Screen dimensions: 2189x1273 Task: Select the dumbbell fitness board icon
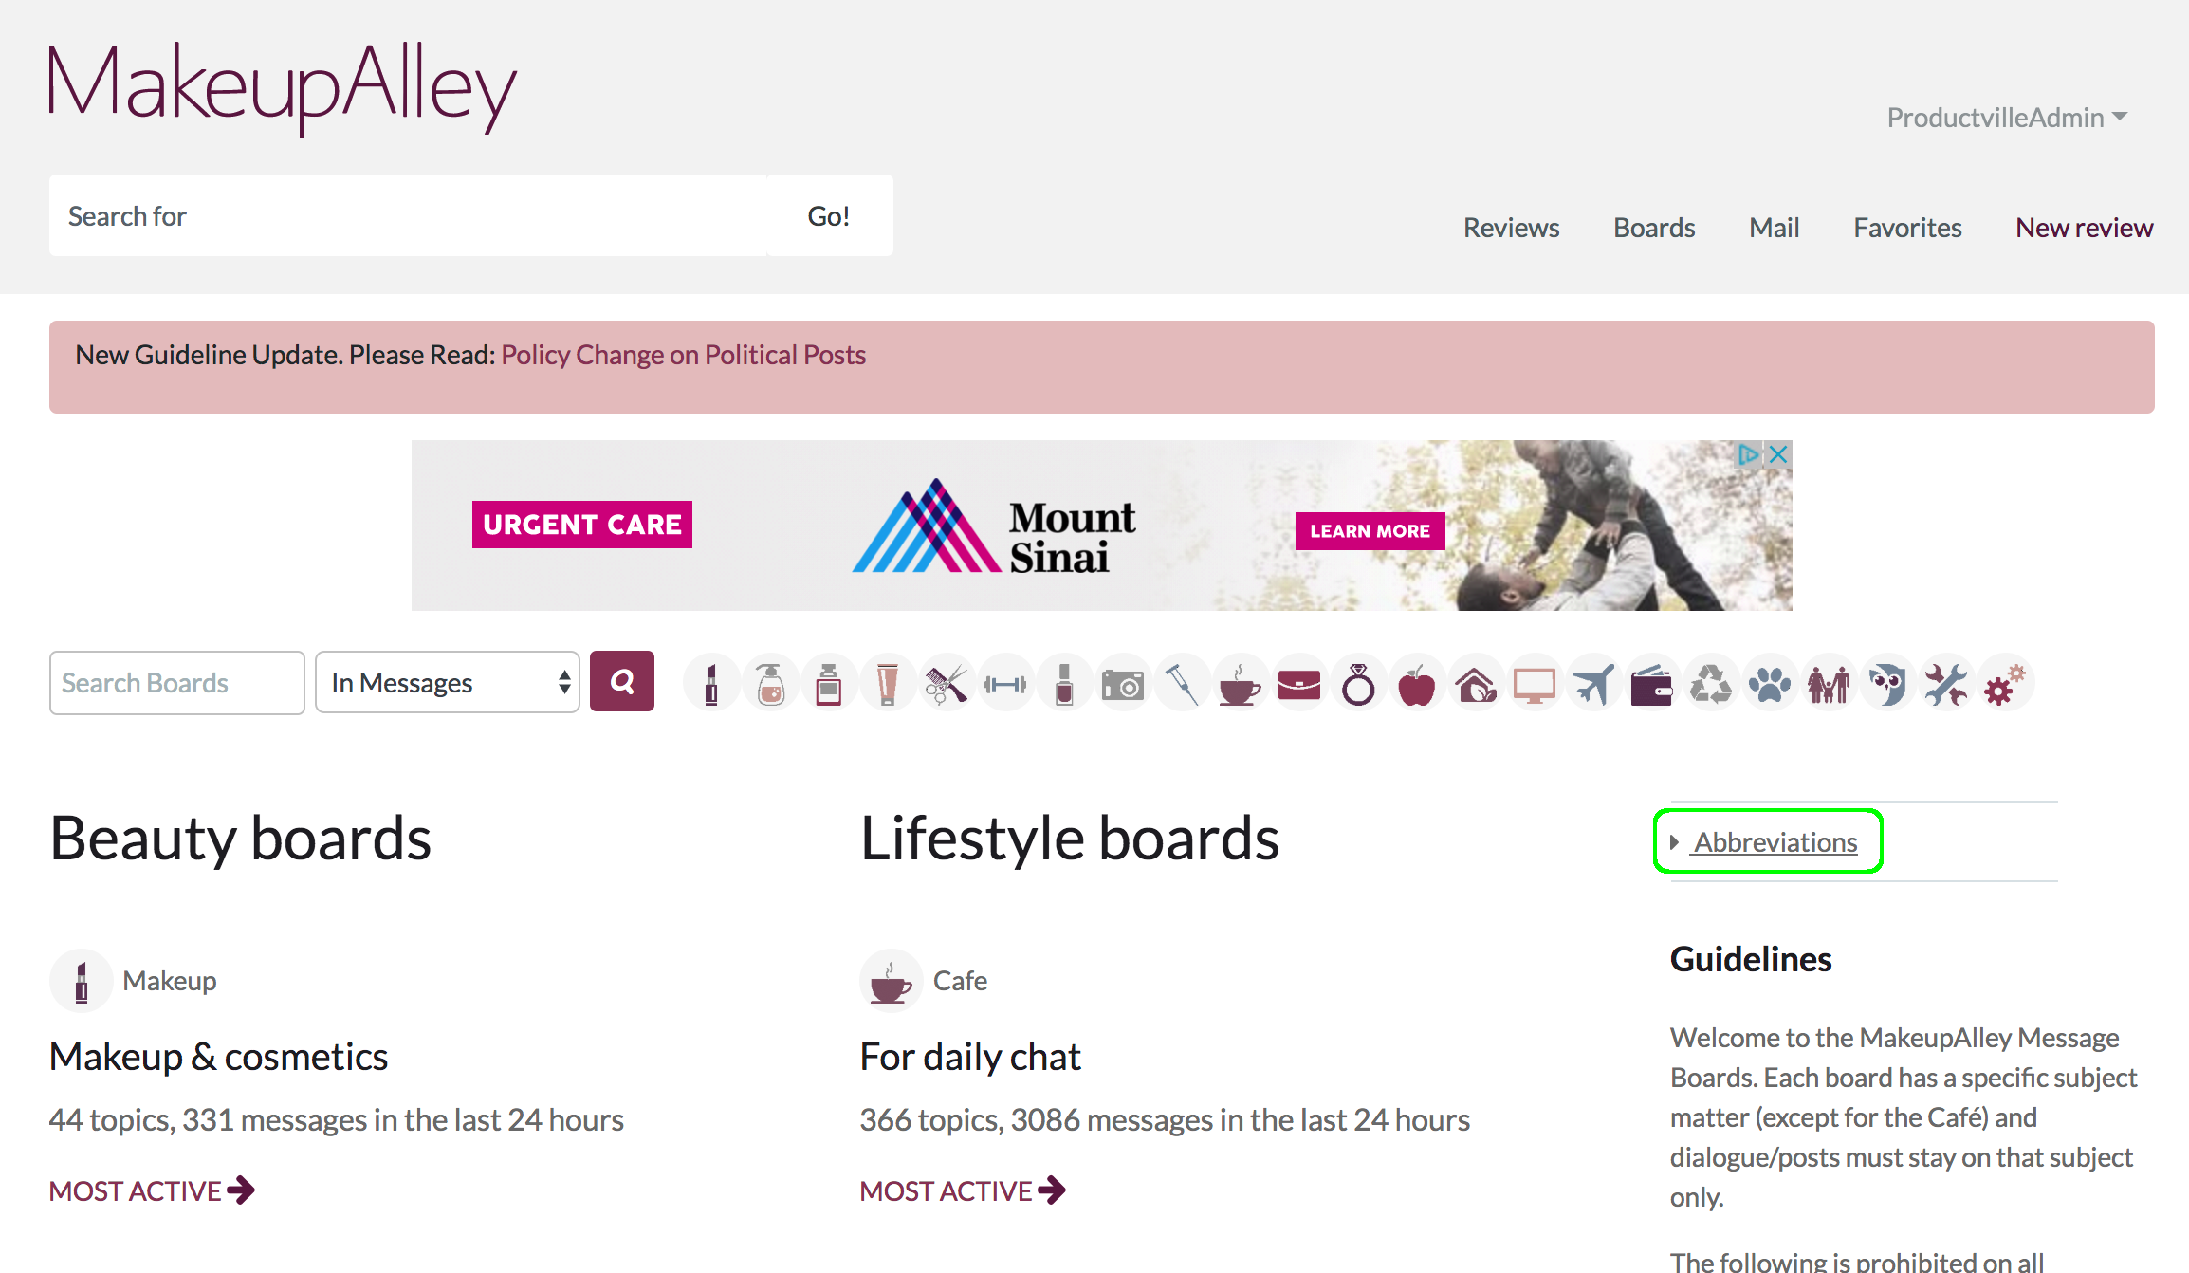pos(1005,684)
